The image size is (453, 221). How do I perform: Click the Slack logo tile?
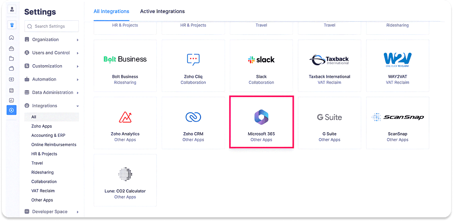pyautogui.click(x=261, y=60)
